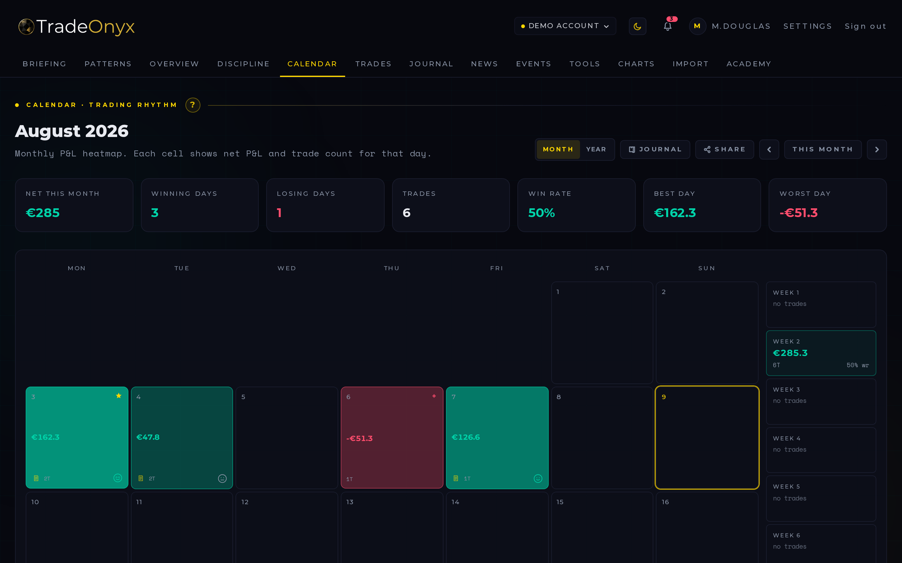Click the Losing Days stat card
Viewport: 902px width, 563px height.
click(325, 205)
